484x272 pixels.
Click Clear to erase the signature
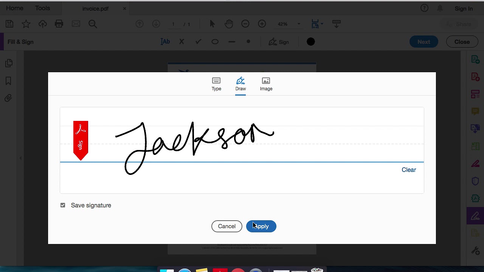pos(409,170)
